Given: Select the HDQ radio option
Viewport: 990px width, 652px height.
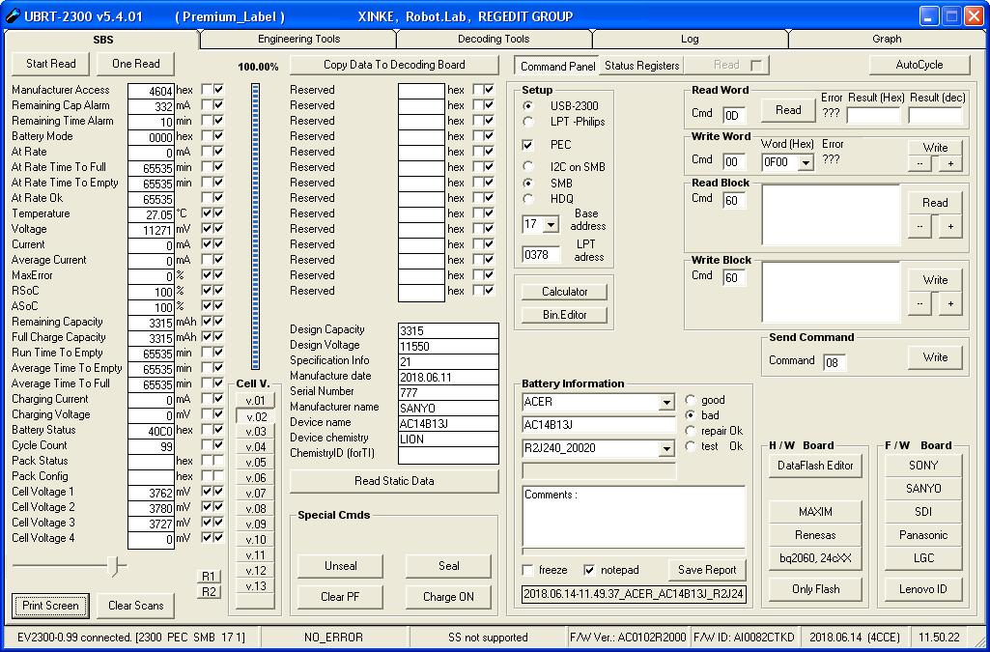Looking at the screenshot, I should 528,199.
